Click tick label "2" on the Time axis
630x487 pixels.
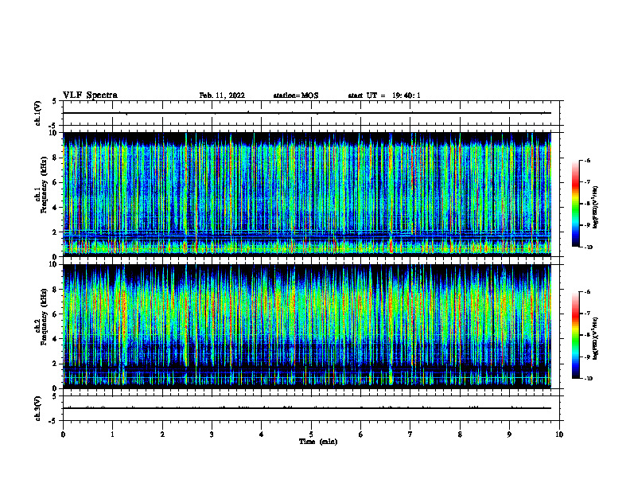(x=162, y=434)
